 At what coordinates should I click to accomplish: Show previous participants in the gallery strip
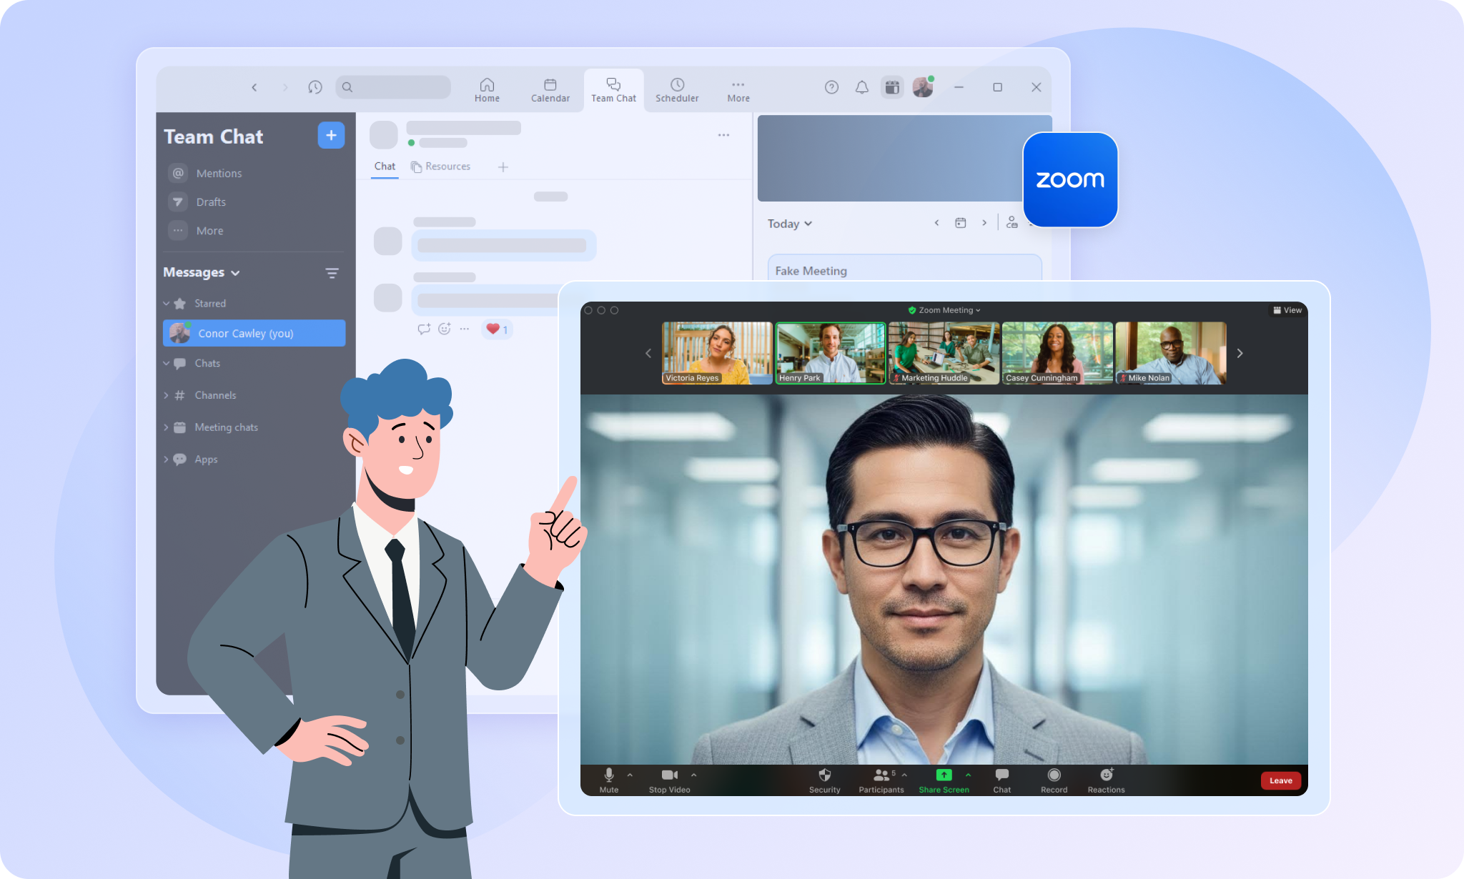click(x=648, y=353)
